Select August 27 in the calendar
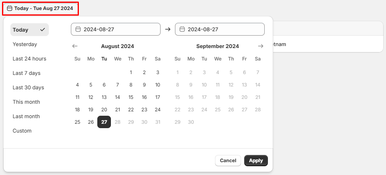 click(104, 122)
